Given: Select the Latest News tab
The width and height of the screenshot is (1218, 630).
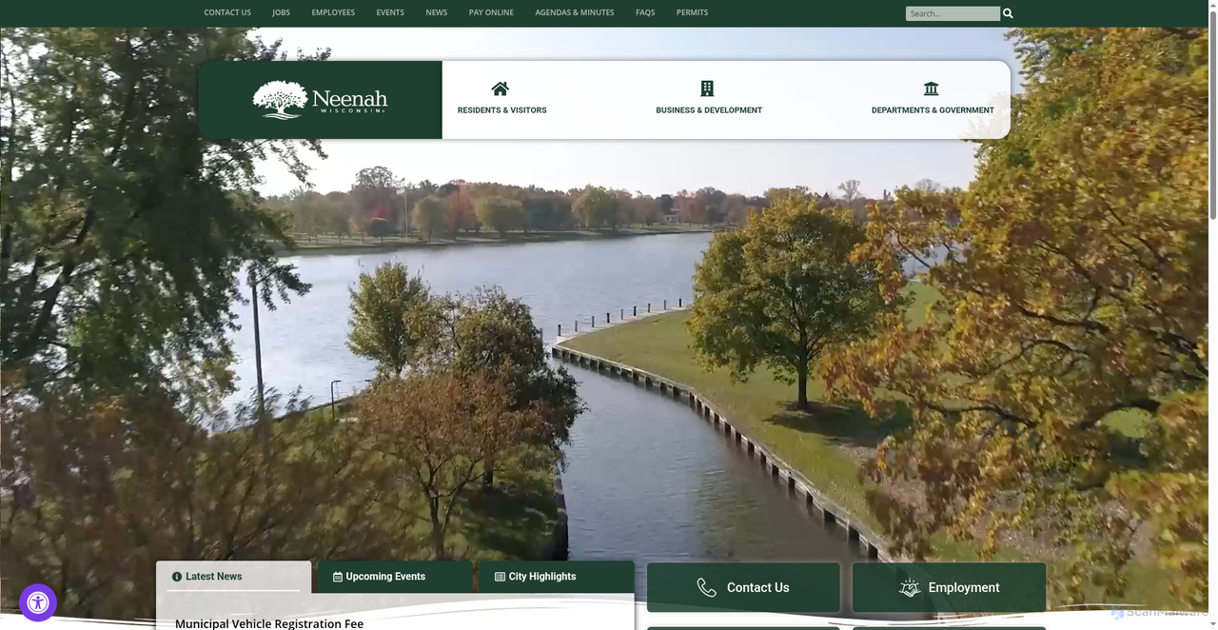Looking at the screenshot, I should click(213, 577).
